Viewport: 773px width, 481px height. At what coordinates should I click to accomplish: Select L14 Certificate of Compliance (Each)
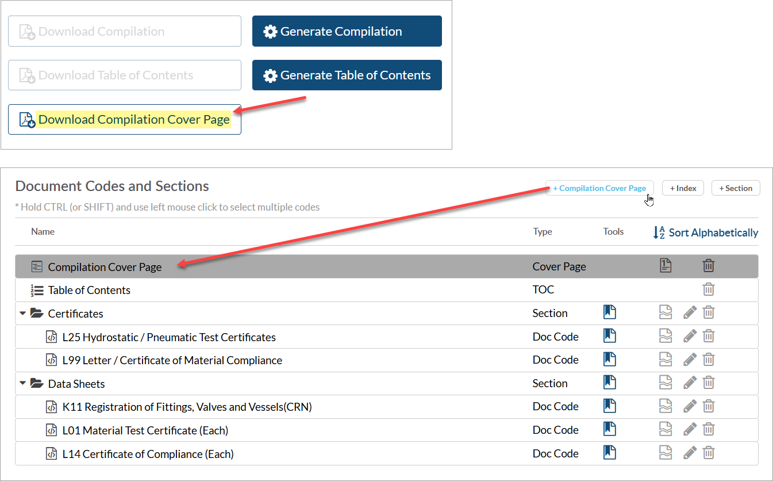pos(387,453)
